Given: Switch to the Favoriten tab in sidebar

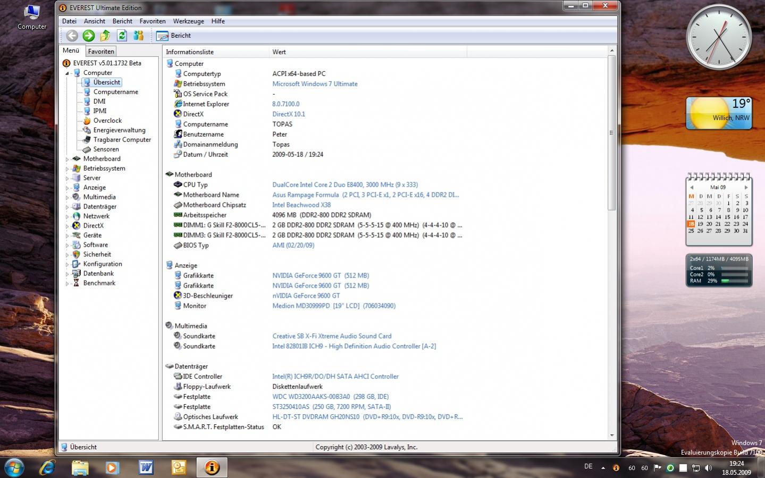Looking at the screenshot, I should (x=101, y=52).
